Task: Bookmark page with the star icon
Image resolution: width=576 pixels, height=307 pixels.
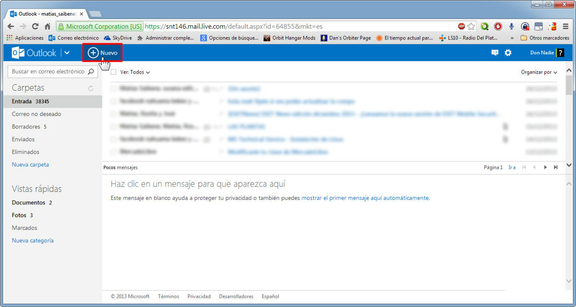Action: pyautogui.click(x=471, y=26)
